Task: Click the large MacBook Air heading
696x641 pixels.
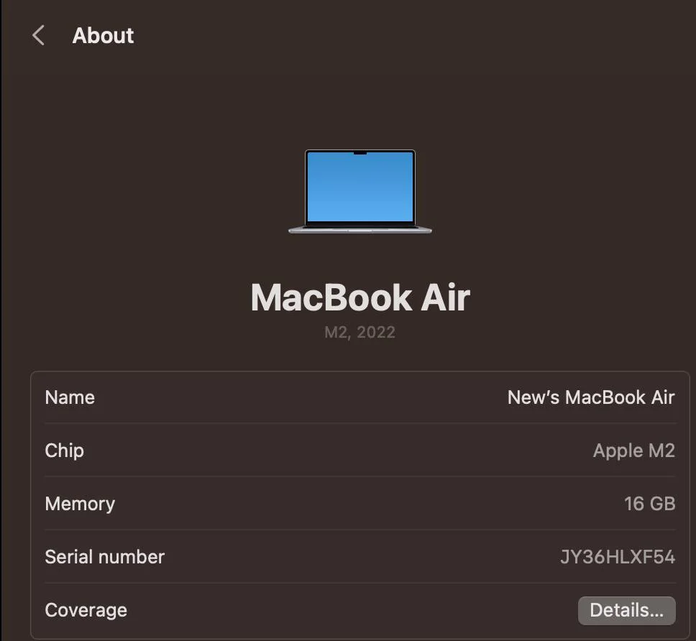Action: (360, 298)
